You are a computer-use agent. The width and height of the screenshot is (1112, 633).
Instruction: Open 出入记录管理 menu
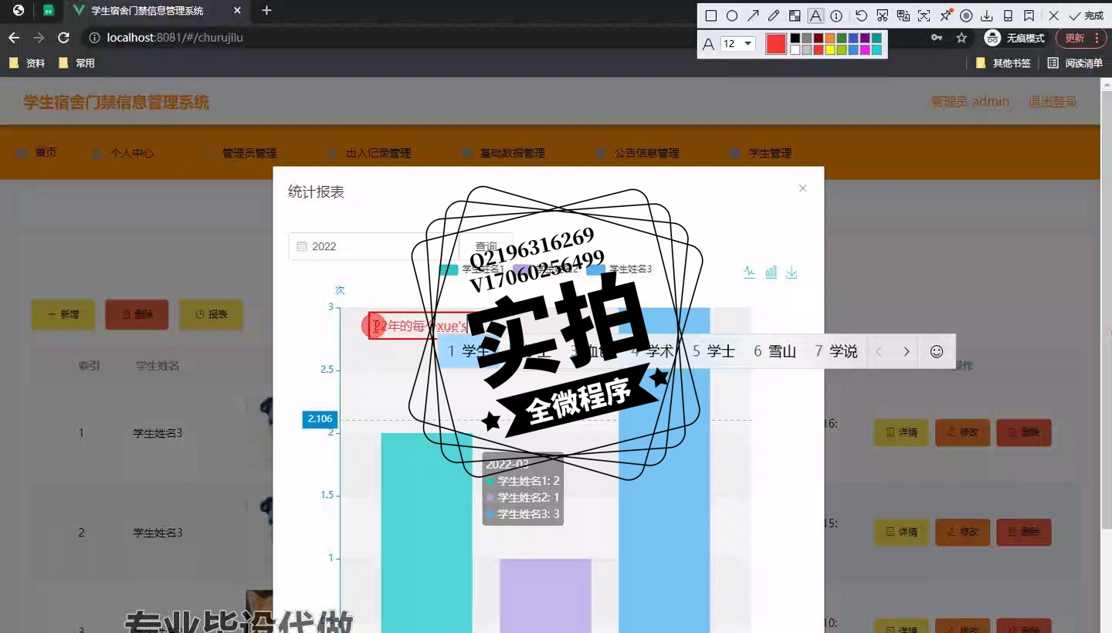tap(369, 153)
